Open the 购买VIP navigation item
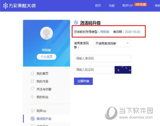Viewport: 160px width, 126px height. tap(128, 5)
